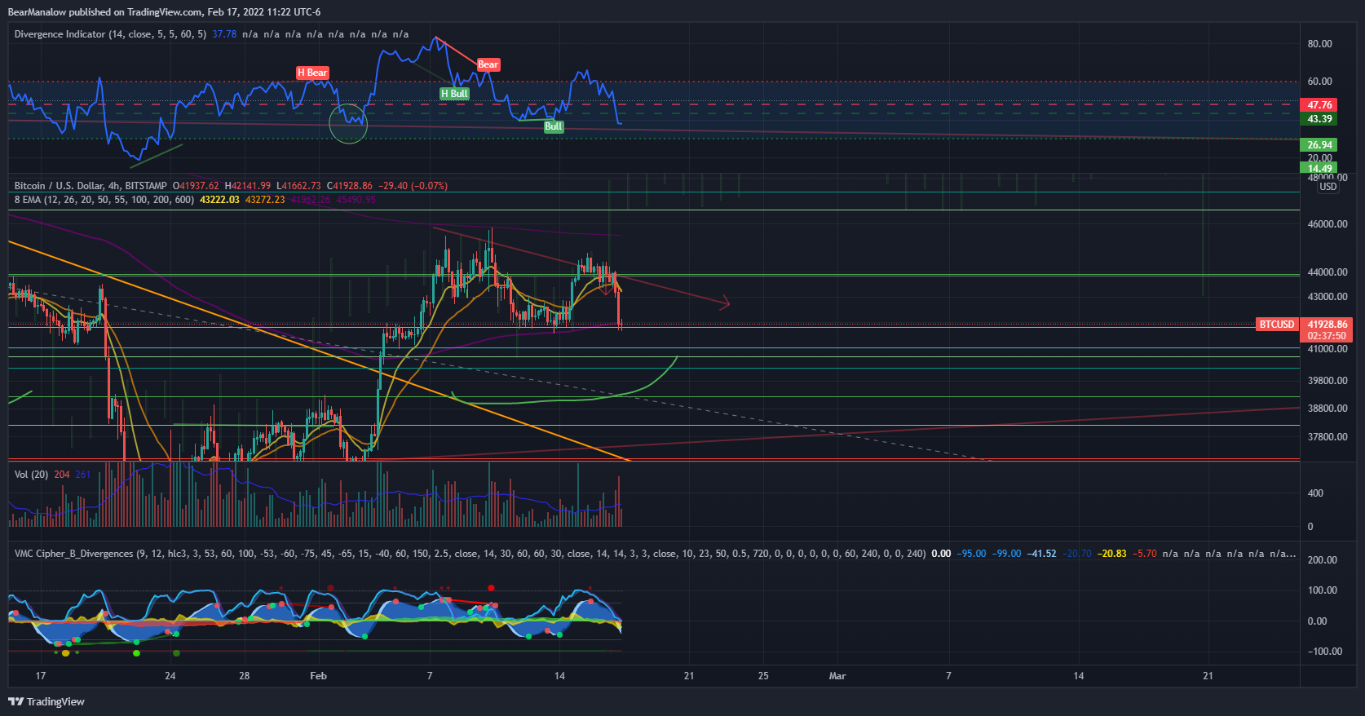Click the 400 label on the volume scale
The width and height of the screenshot is (1365, 716).
pos(1315,493)
